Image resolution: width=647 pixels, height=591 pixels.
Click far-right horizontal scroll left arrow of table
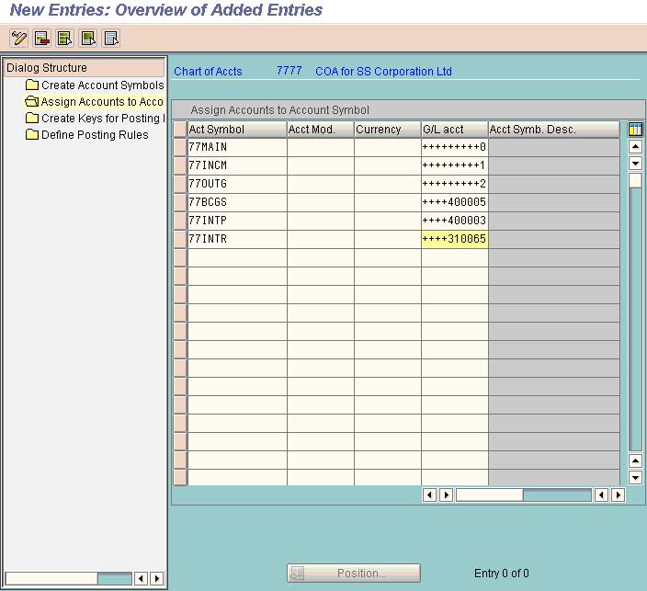tap(601, 494)
